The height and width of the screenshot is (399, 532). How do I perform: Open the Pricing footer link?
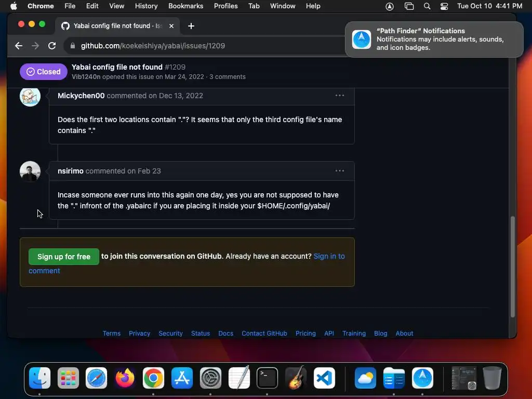(305, 333)
